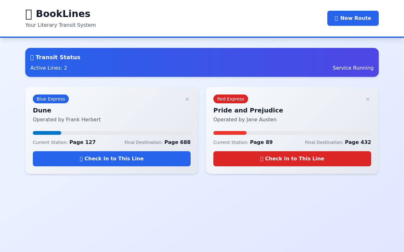Dismiss the Pride and Prejudice route card

(367, 99)
